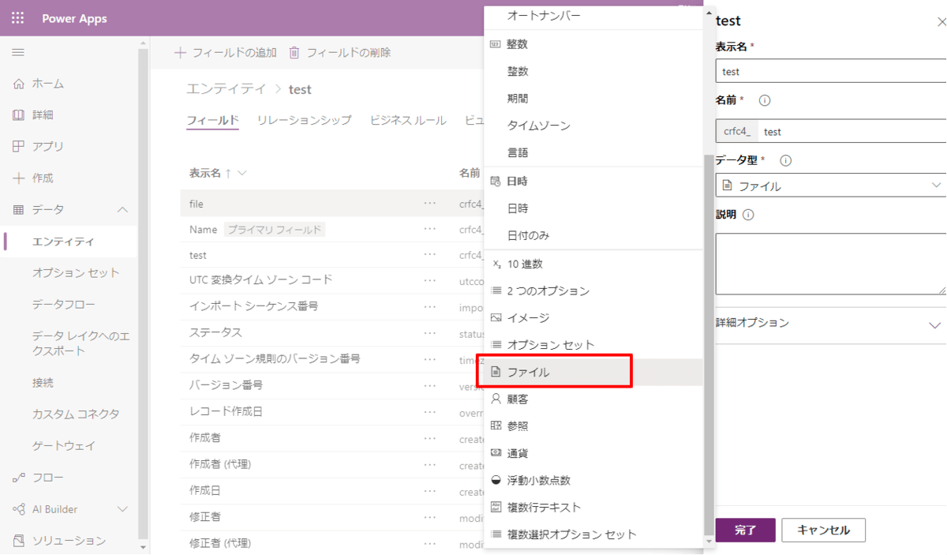Open more options for Name row
The width and height of the screenshot is (947, 555).
(430, 229)
